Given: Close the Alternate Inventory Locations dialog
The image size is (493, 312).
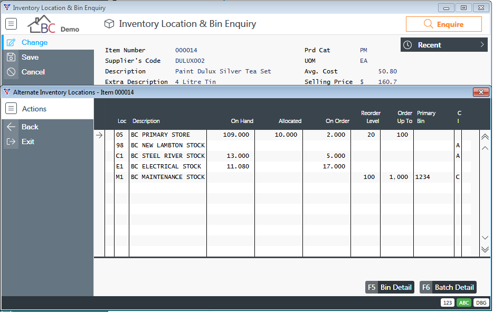Looking at the screenshot, I should 481,92.
